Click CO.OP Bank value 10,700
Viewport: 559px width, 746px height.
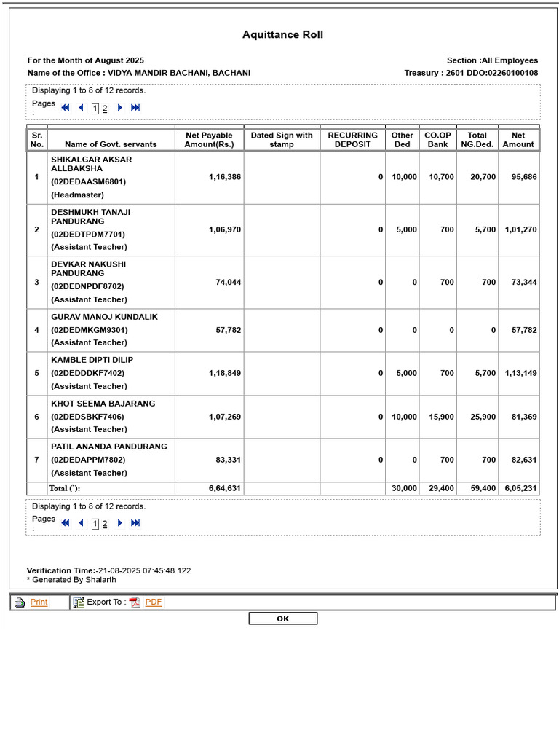pos(442,177)
